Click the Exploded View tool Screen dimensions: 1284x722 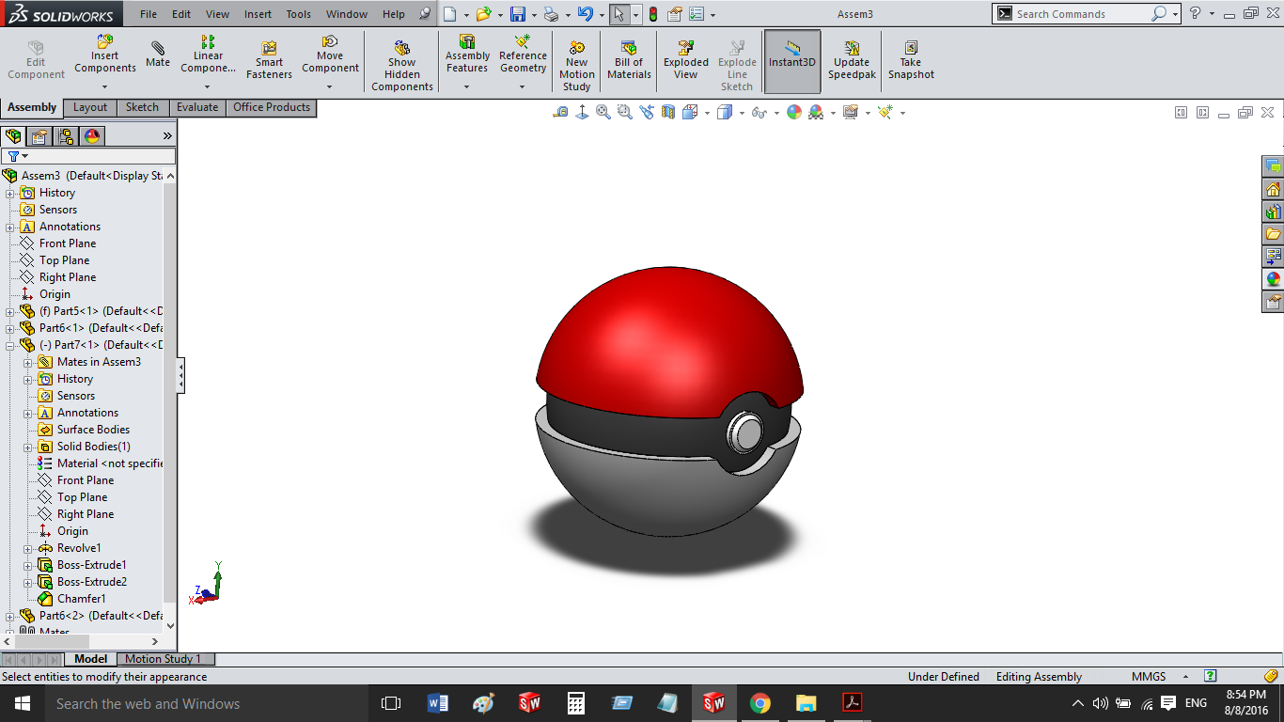point(686,61)
